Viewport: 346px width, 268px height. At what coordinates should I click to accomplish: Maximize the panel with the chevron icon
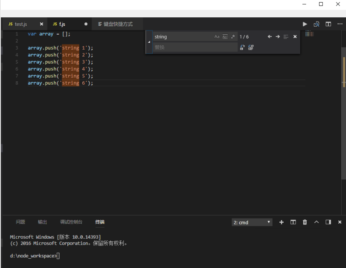point(316,222)
